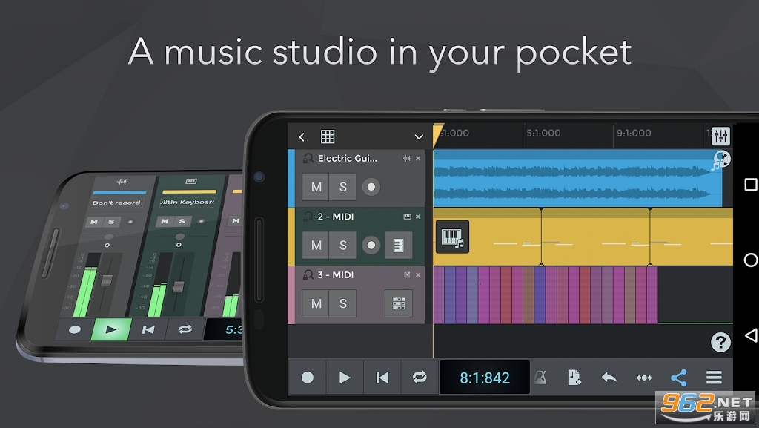
Task: Share the project
Action: pyautogui.click(x=679, y=378)
